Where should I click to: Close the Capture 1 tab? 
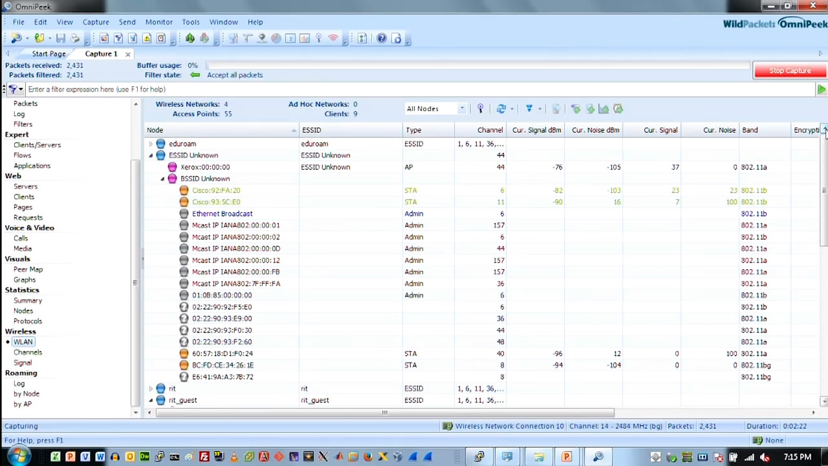pyautogui.click(x=128, y=54)
